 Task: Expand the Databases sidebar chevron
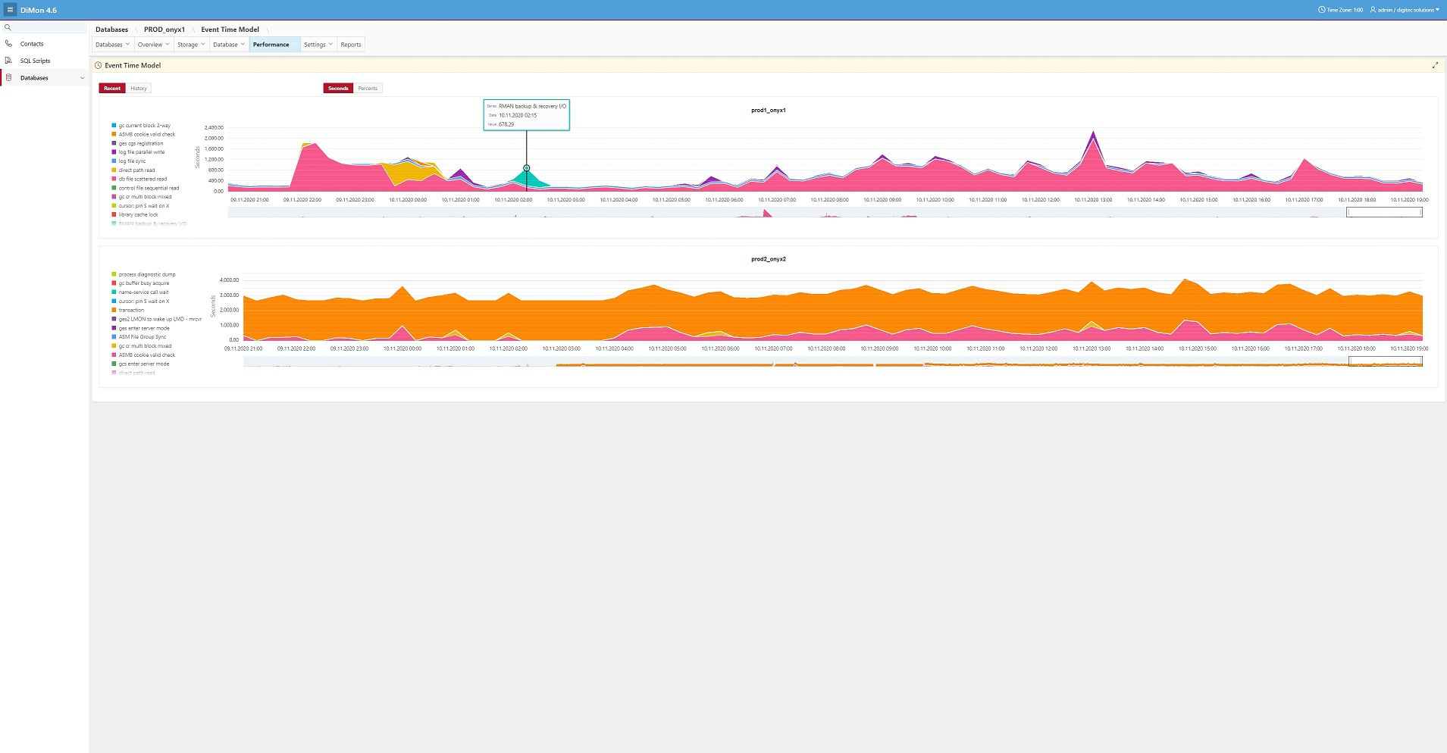click(82, 78)
